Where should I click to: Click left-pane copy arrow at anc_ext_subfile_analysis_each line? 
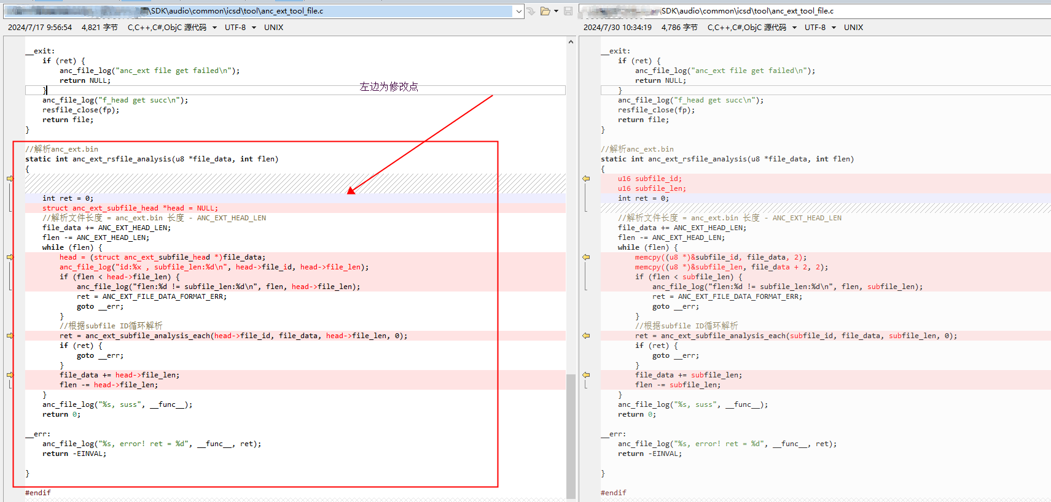pos(10,336)
